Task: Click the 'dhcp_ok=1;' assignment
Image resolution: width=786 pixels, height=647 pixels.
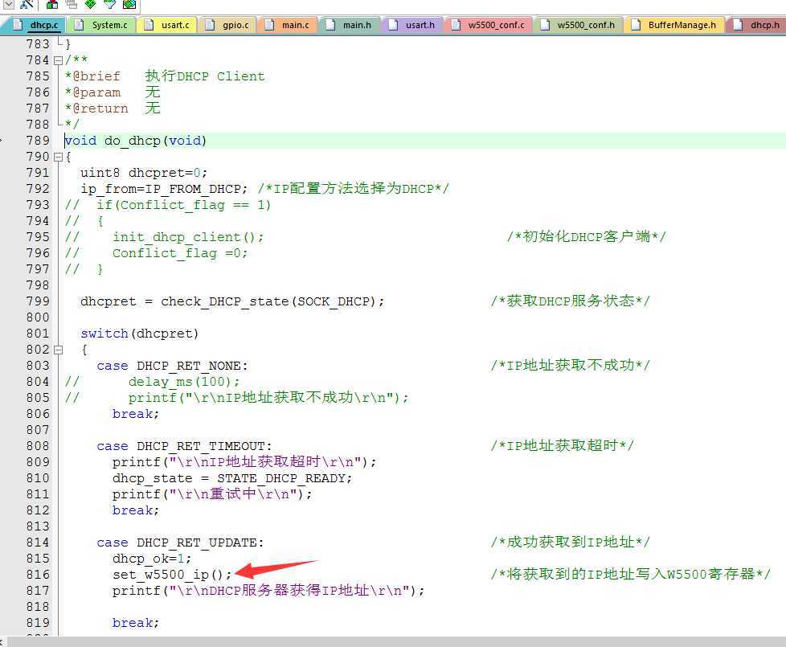Action: click(x=152, y=559)
